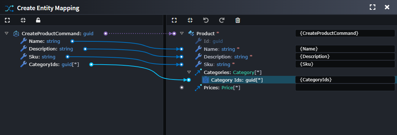
Task: Collapse the CreateProductCommand tree node
Action: tap(7, 33)
